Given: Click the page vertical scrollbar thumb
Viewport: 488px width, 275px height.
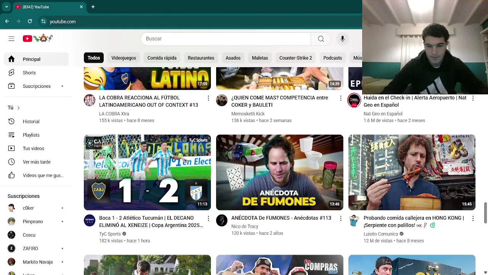Looking at the screenshot, I should pyautogui.click(x=485, y=213).
